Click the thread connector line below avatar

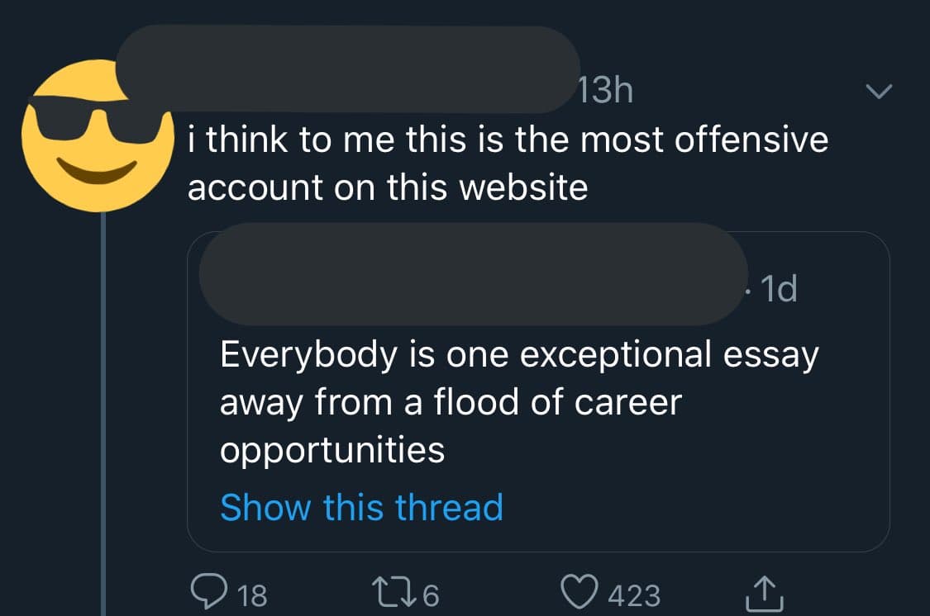(104, 413)
